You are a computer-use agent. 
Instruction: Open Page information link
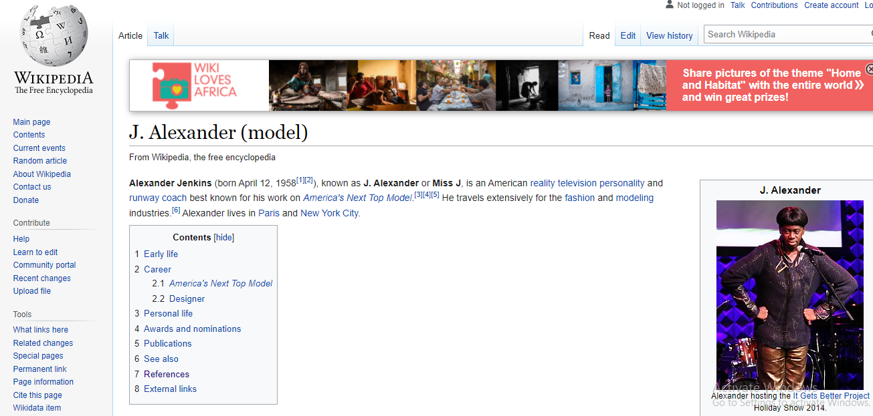click(43, 382)
